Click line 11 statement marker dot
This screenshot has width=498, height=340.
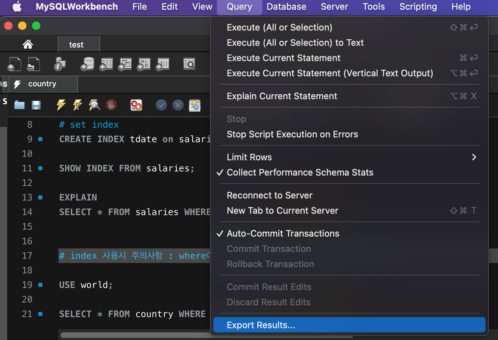(40, 168)
